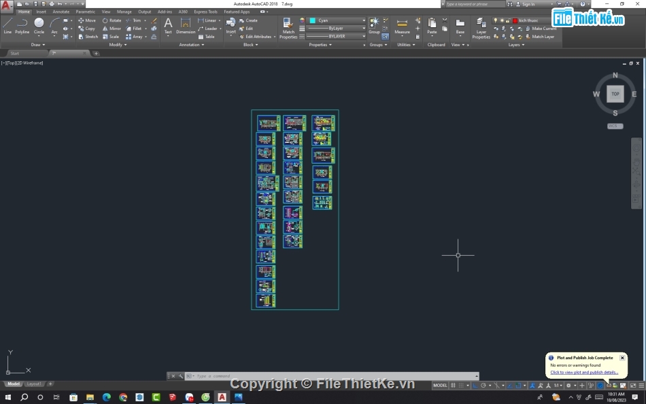Click view plot and publish details link
Screen dimensions: 646x404
[x=584, y=372]
